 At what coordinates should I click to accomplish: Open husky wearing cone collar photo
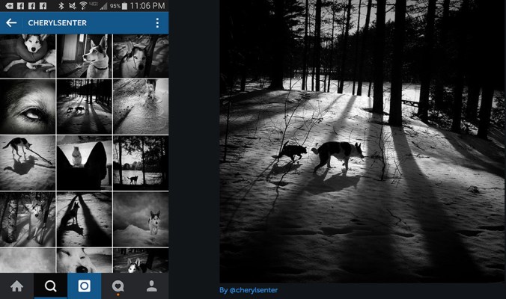coord(28,55)
